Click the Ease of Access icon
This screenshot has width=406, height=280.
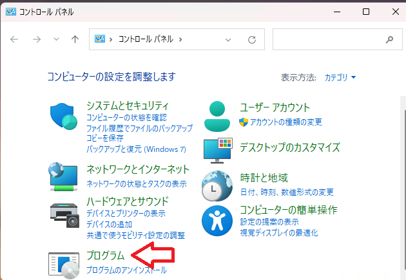pos(217,220)
